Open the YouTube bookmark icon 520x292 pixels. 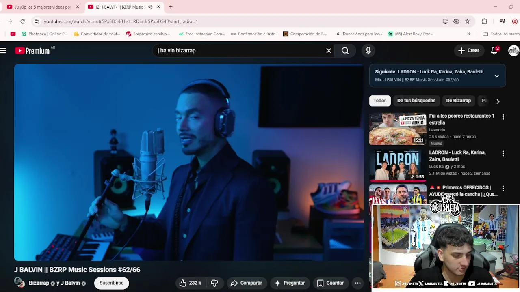pos(13,34)
